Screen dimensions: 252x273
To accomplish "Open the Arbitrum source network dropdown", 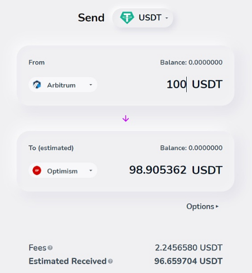I will coord(62,85).
